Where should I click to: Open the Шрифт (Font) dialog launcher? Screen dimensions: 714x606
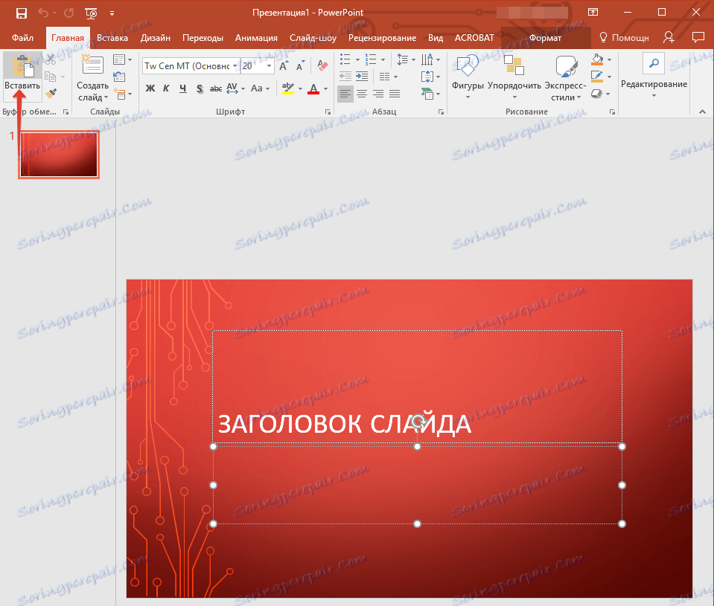click(x=328, y=112)
